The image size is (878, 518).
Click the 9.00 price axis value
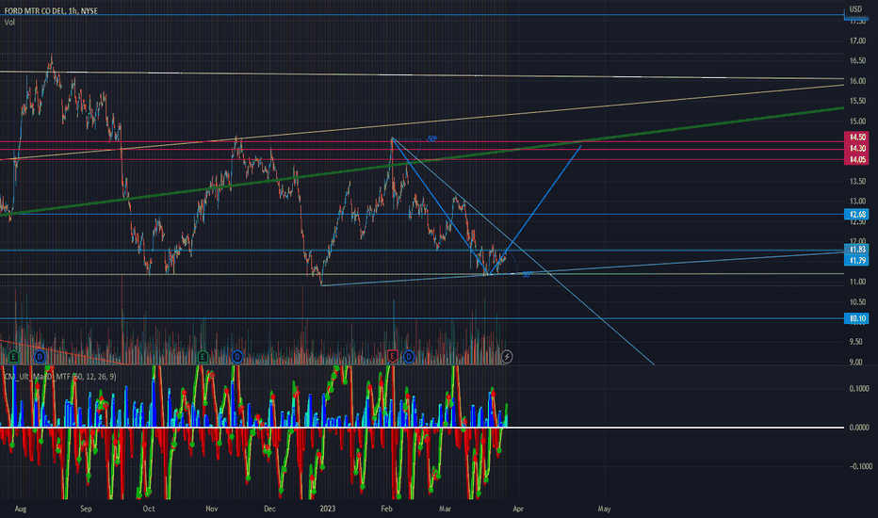tap(855, 363)
